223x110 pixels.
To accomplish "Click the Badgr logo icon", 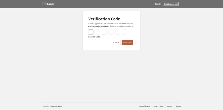I will (x=44, y=4).
